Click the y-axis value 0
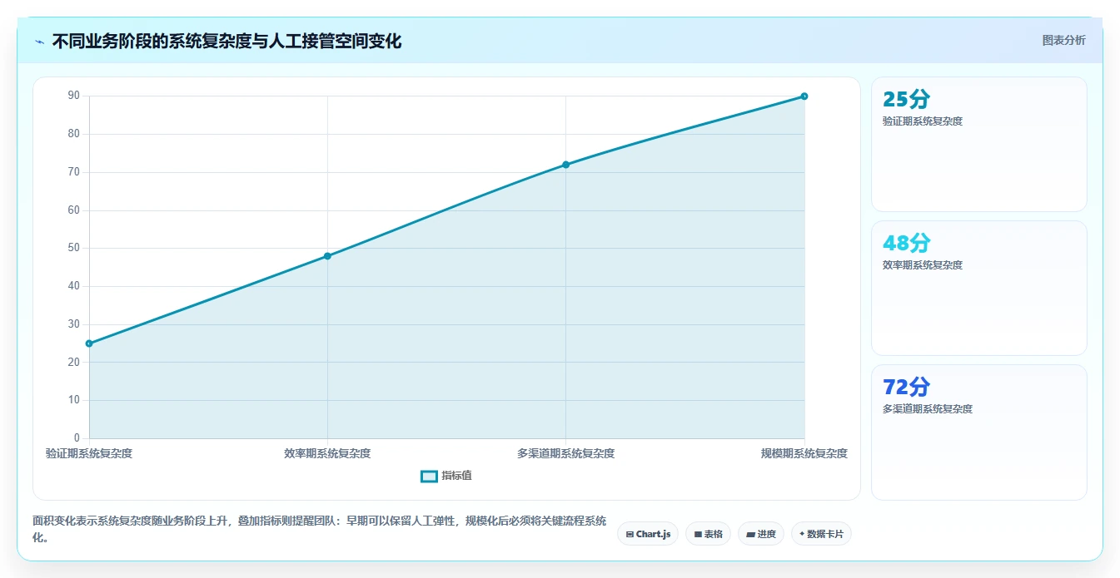 (x=77, y=437)
